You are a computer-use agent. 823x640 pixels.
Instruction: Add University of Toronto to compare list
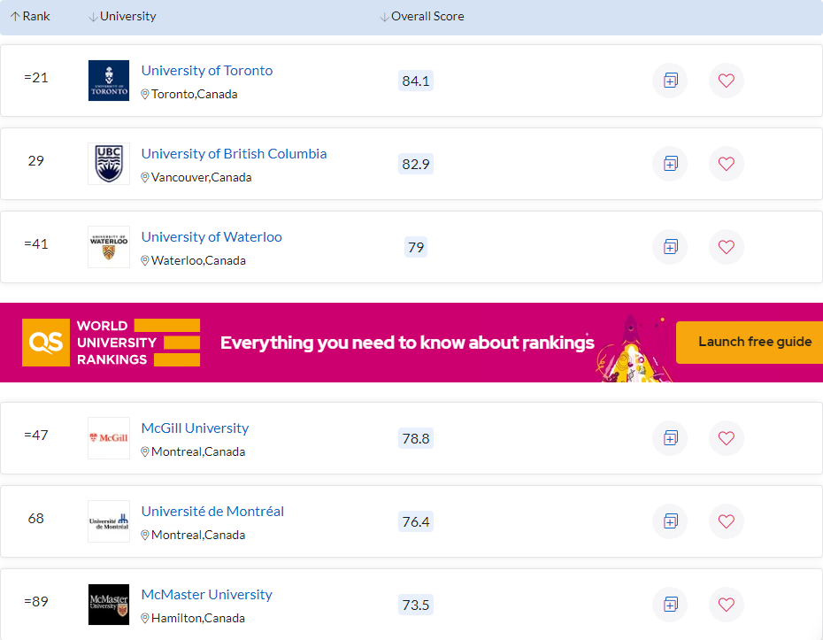tap(670, 81)
